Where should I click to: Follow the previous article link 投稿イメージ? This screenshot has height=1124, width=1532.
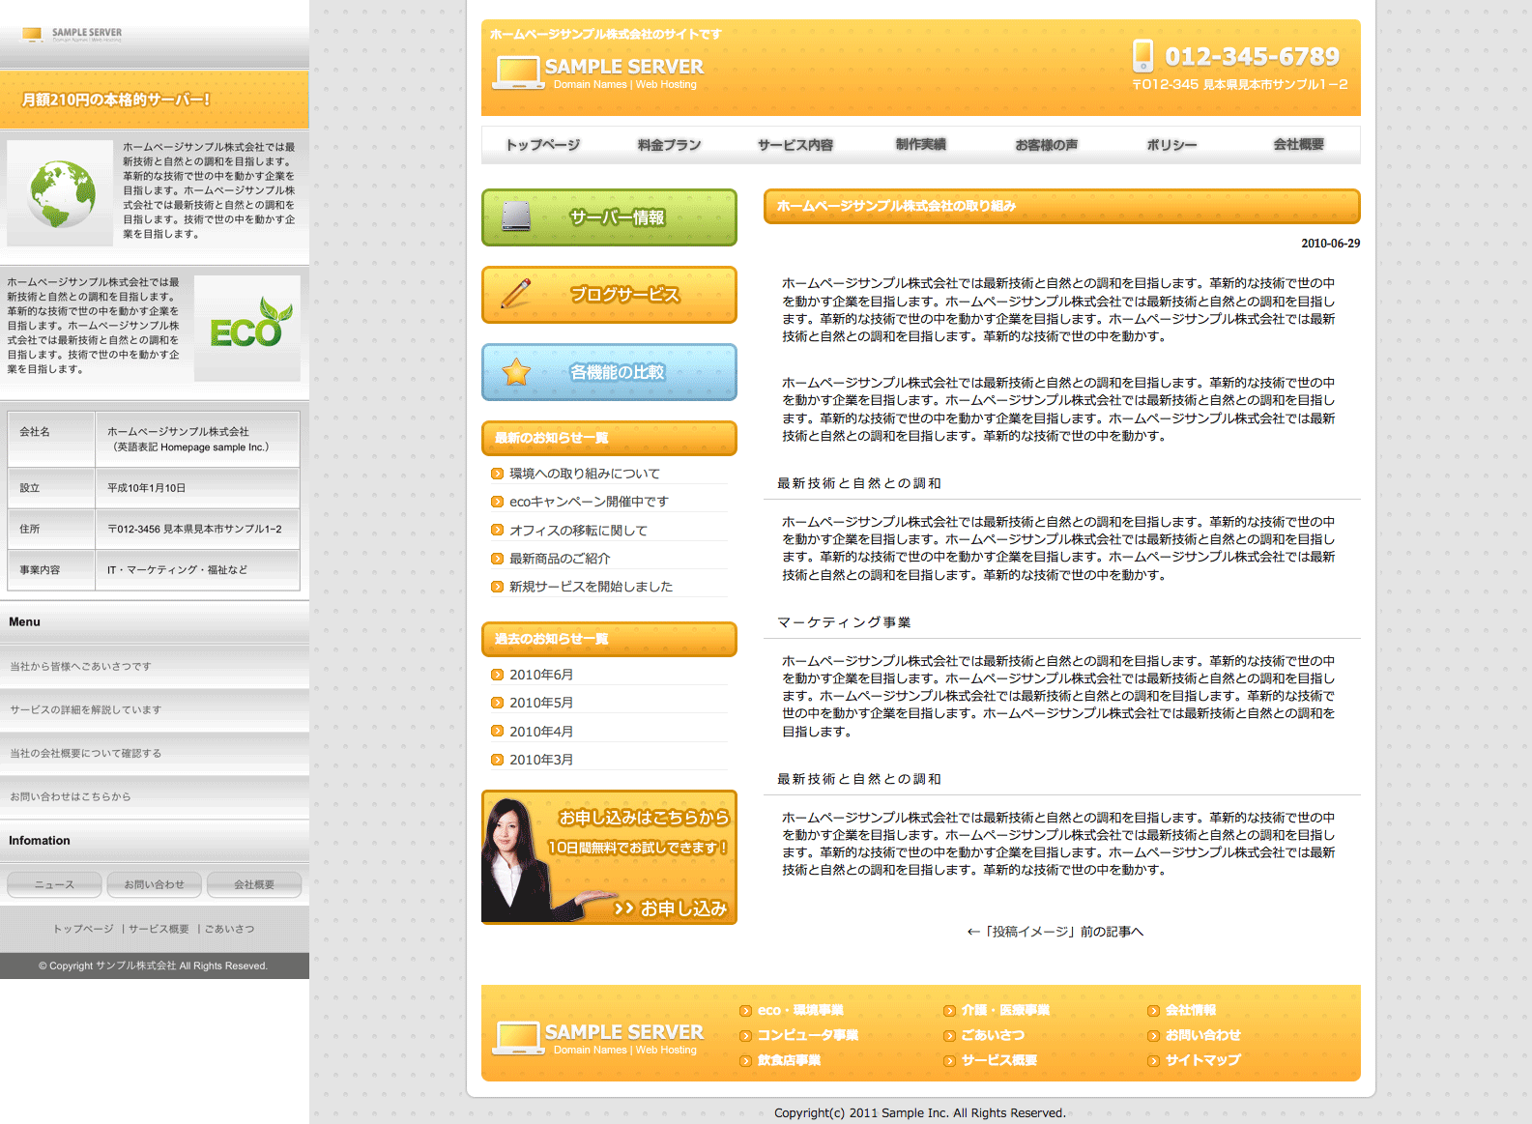pos(1055,932)
